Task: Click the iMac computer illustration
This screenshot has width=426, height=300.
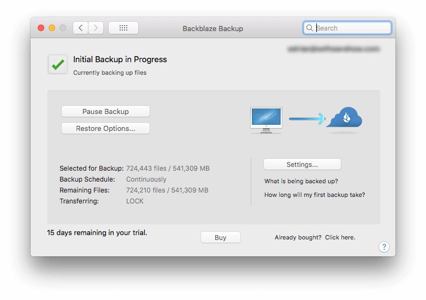Action: (x=267, y=120)
